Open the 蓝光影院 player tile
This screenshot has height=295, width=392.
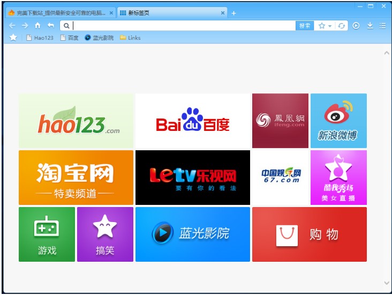tap(193, 234)
